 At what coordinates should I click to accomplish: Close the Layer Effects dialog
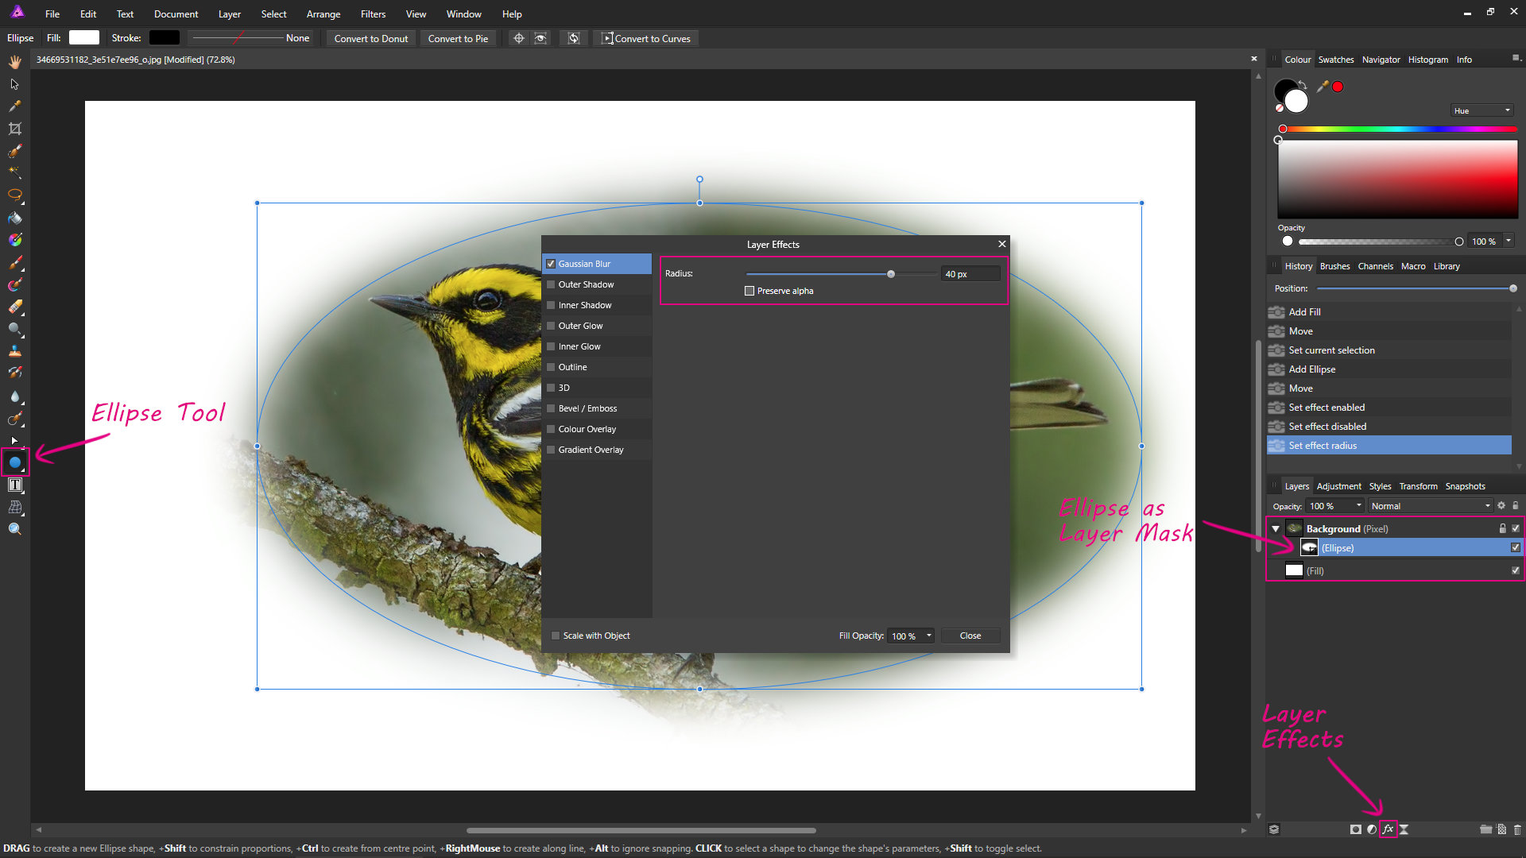[x=970, y=636]
